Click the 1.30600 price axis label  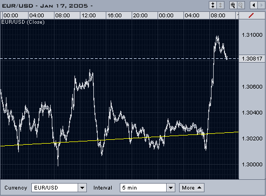(252, 87)
